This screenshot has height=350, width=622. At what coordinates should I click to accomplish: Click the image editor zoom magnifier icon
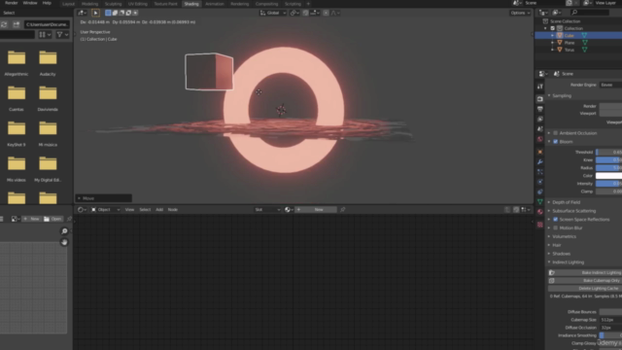[x=64, y=231]
